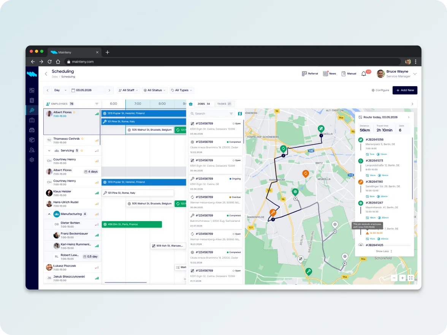Image resolution: width=447 pixels, height=335 pixels.
Task: Open Bruce Wayne user menu chevron
Action: pos(415,74)
